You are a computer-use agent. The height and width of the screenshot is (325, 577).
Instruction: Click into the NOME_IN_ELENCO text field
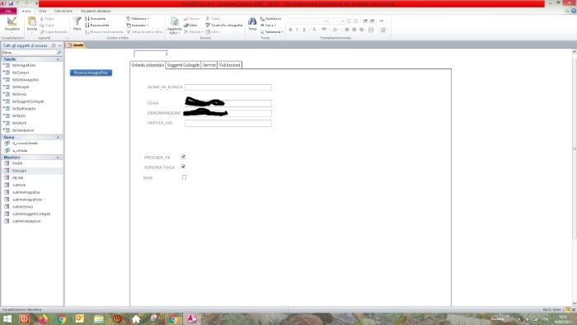228,87
